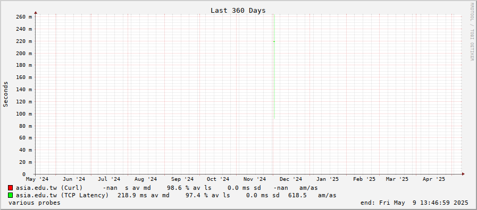Click the green TCP Latency legend swatch
This screenshot has height=210, width=477.
tap(10, 195)
